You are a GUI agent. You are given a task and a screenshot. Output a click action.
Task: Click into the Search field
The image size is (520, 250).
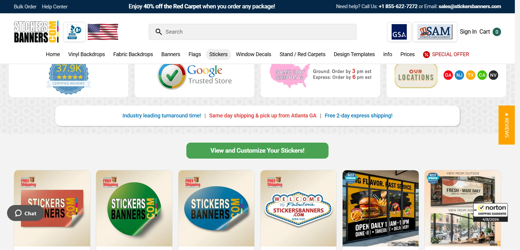coord(252,32)
